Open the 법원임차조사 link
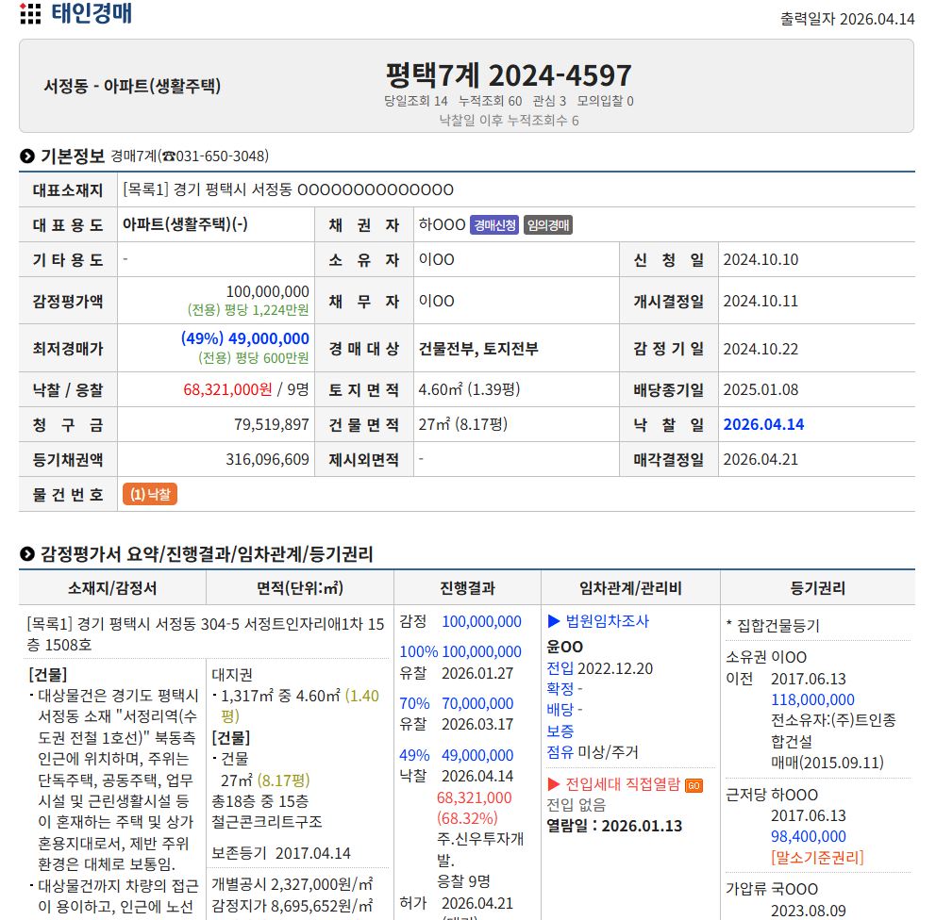Viewport: 936px width, 920px height. (607, 621)
